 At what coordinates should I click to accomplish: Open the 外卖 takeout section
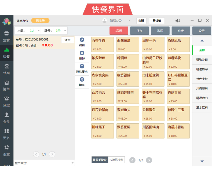coord(6,69)
